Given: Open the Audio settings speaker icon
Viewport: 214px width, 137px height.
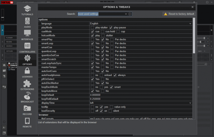Looking at the screenshot, I should [x=27, y=21].
